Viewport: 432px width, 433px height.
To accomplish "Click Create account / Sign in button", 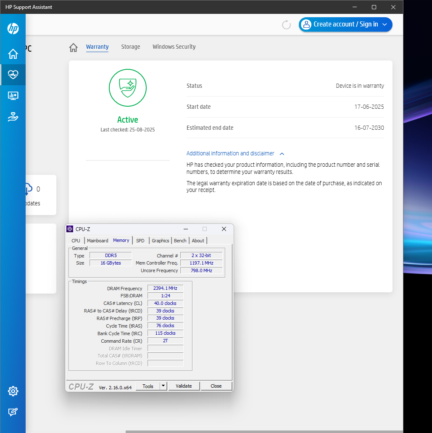I will click(x=345, y=25).
